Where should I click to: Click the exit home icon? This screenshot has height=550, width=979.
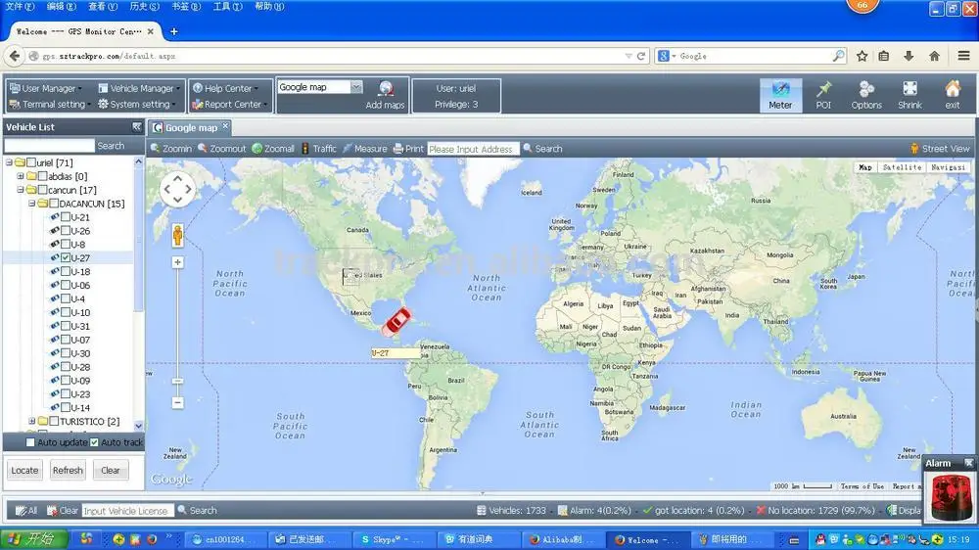coord(952,95)
